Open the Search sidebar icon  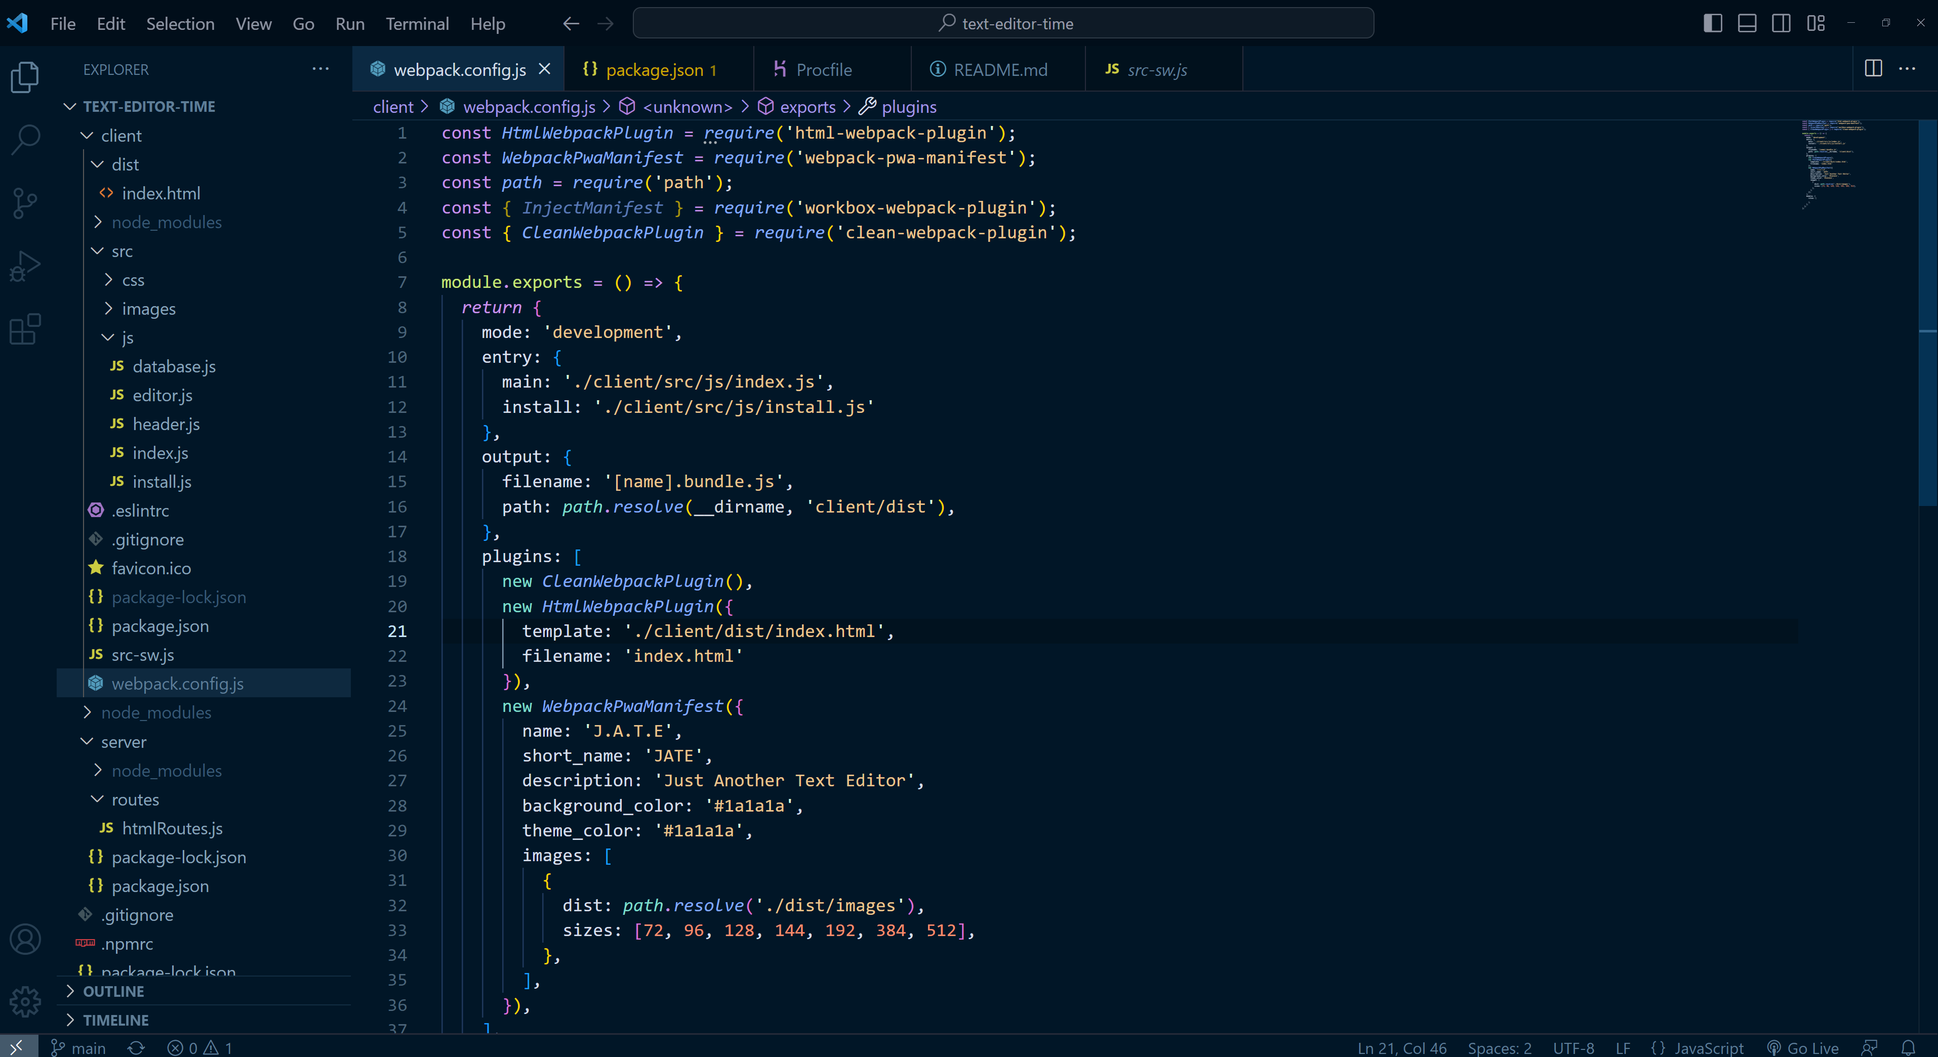[x=25, y=139]
